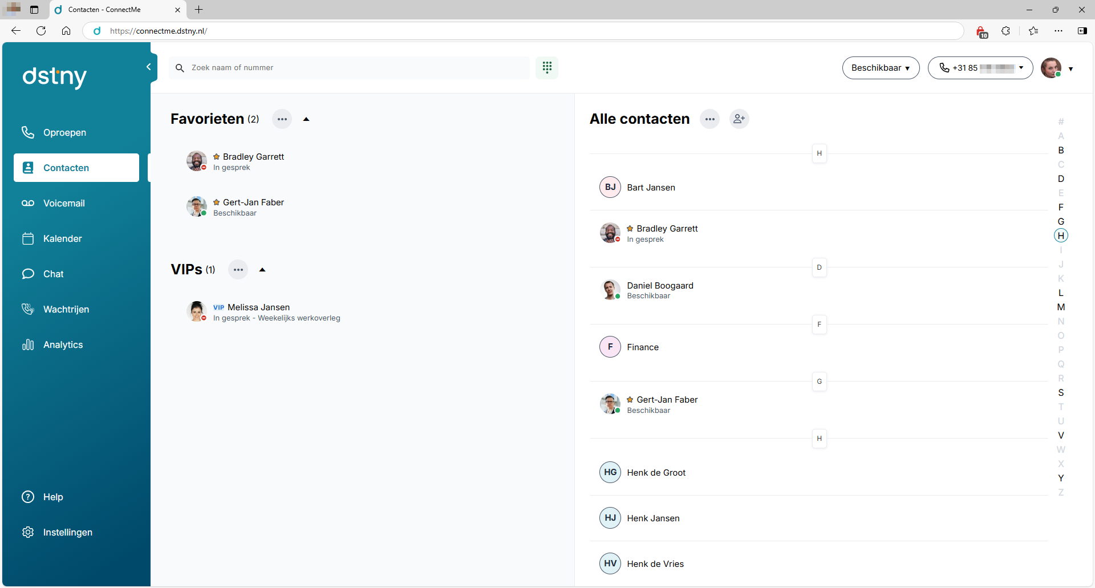The image size is (1095, 588).
Task: Open the Beschikbaar status dropdown
Action: [x=880, y=68]
